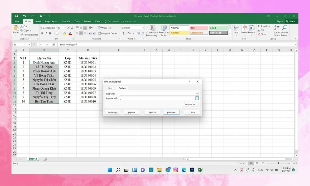Switch to the Find tab in dialog
The width and height of the screenshot is (310, 186).
[x=110, y=88]
